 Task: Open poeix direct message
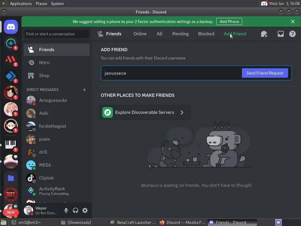pos(57,139)
